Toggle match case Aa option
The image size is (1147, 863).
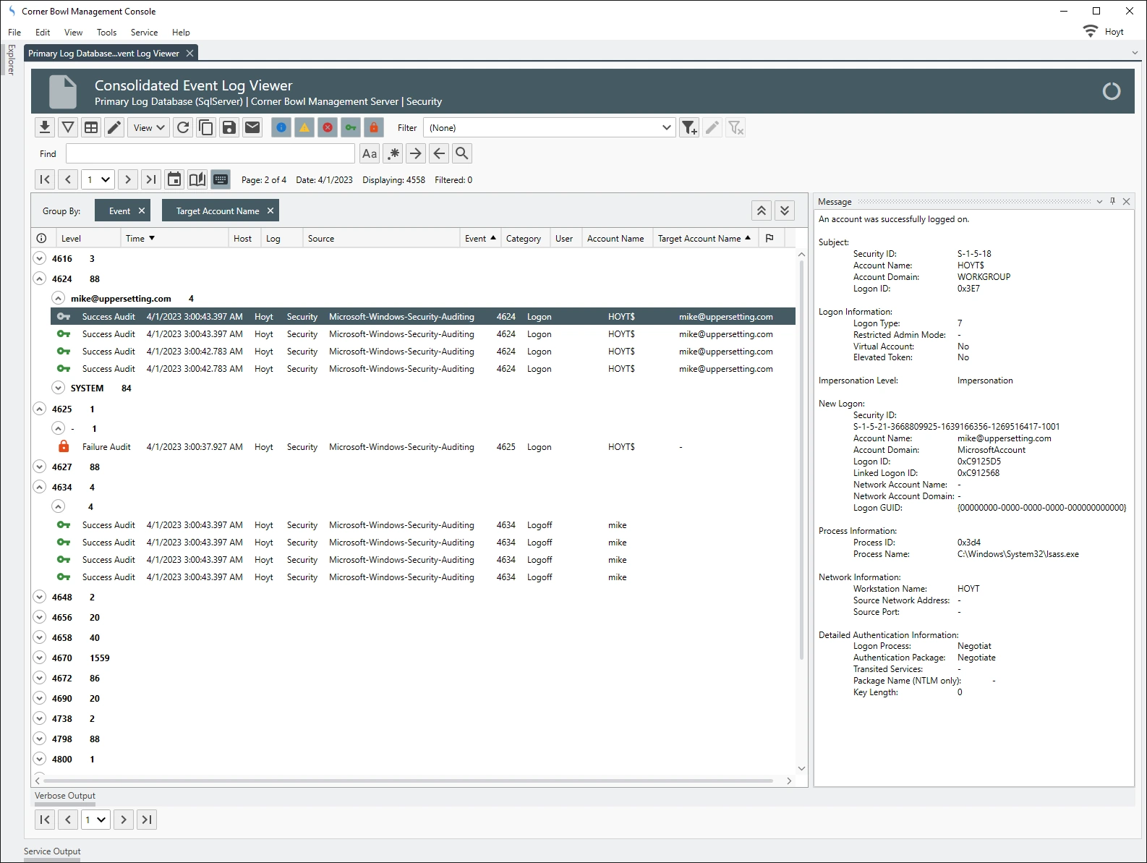[370, 153]
